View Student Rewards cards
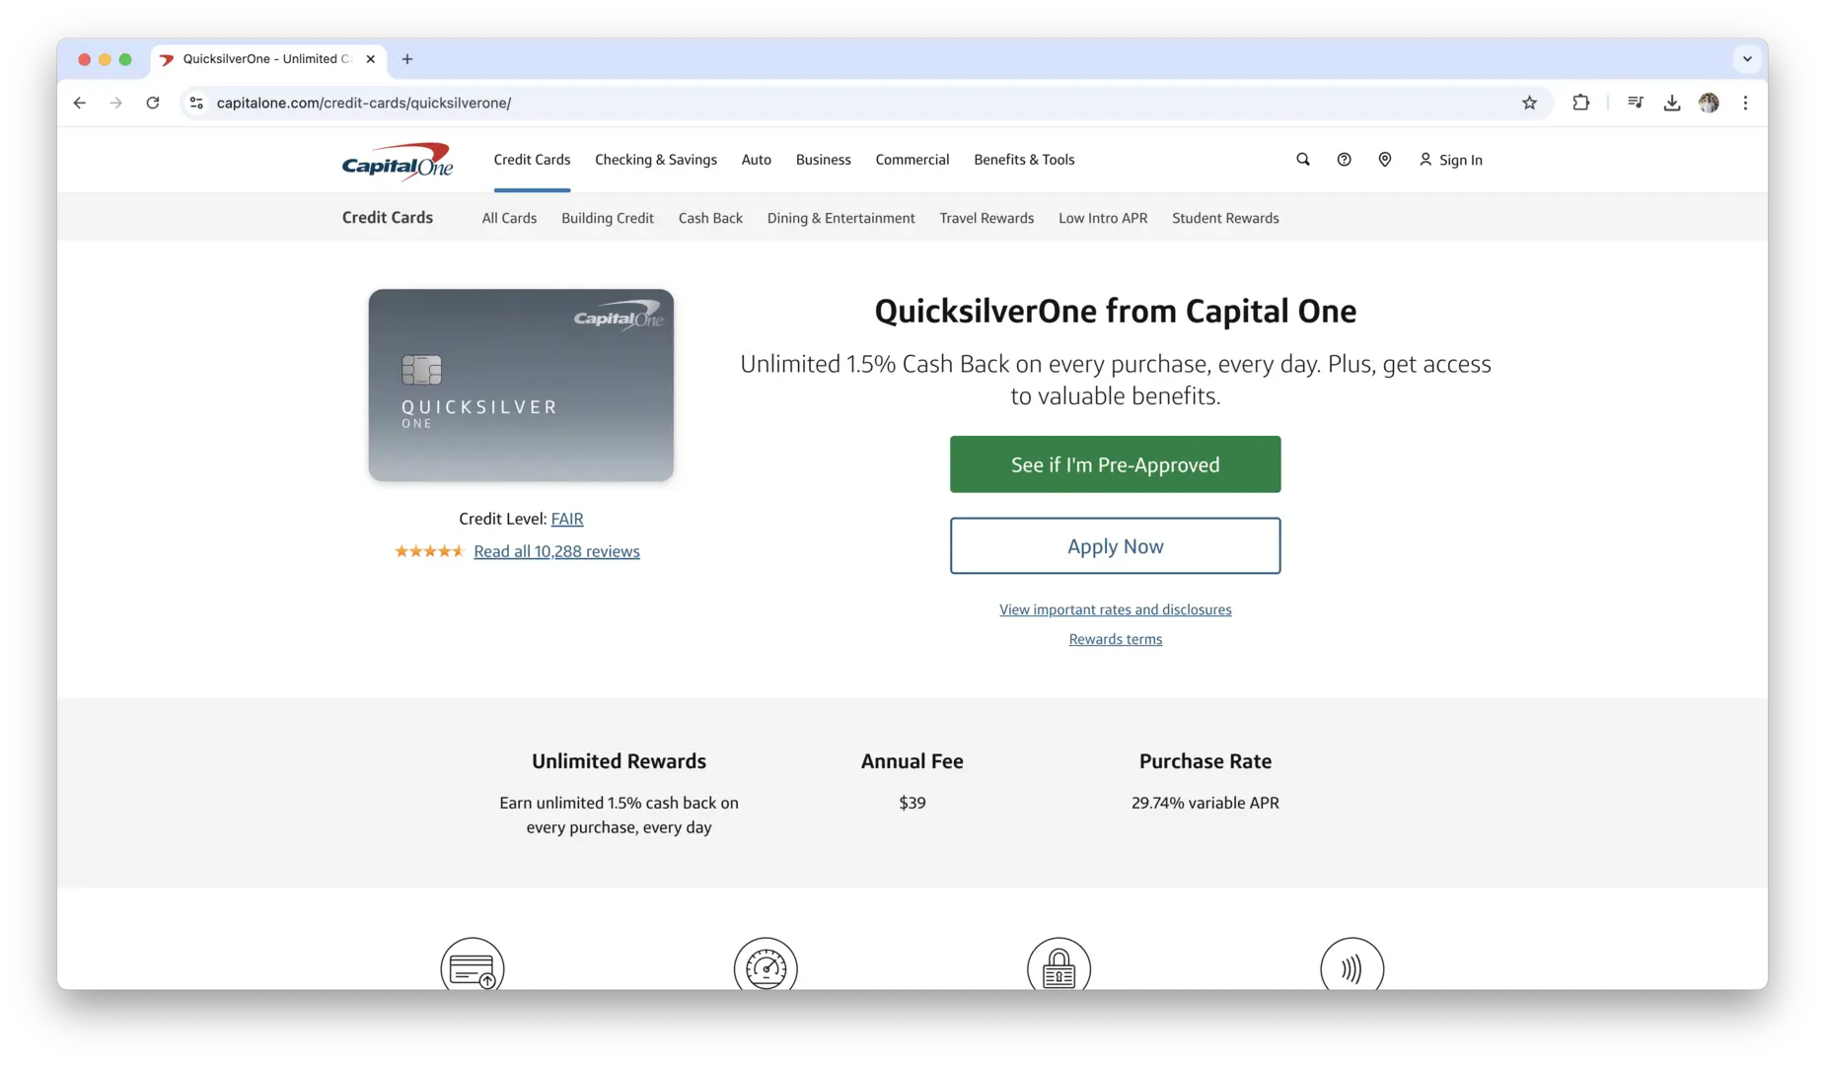Viewport: 1825px width, 1065px height. tap(1225, 218)
